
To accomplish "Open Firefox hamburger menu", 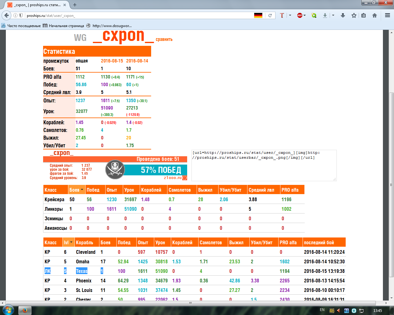I will pyautogui.click(x=388, y=15).
